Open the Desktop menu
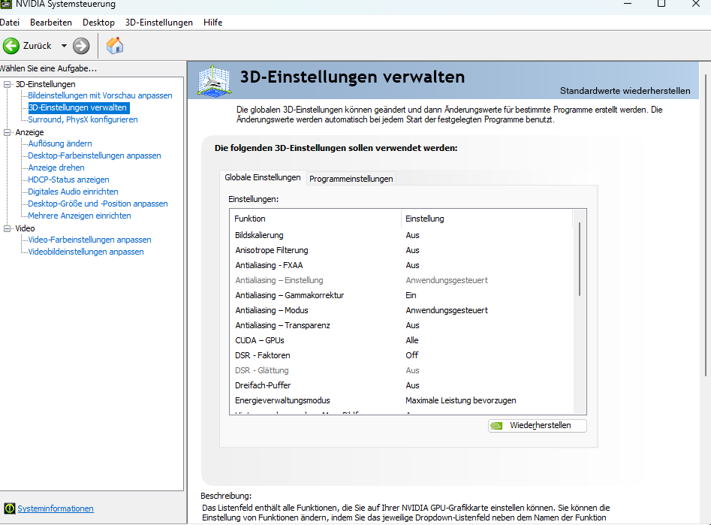Screen dimensions: 711x525 [98, 23]
